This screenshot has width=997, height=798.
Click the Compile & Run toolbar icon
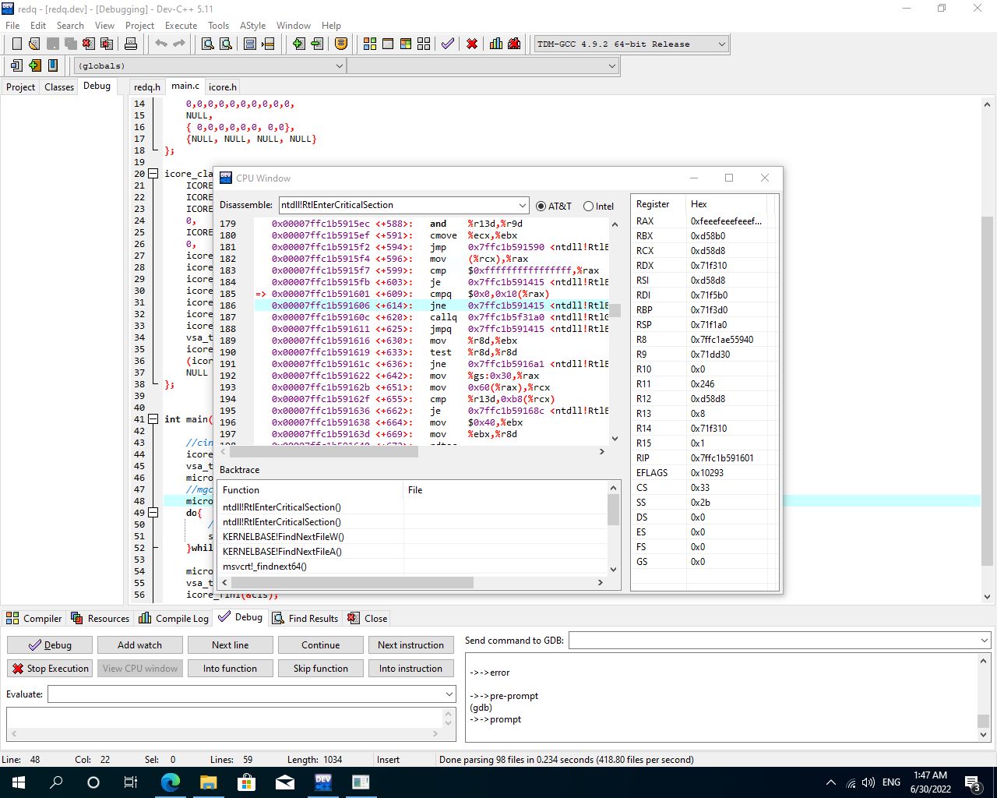[406, 44]
